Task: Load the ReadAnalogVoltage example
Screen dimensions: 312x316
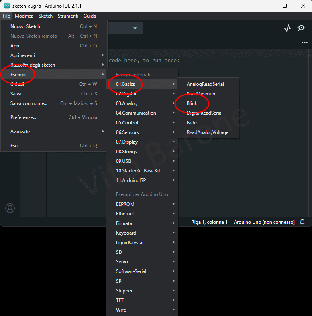Action: [x=208, y=132]
